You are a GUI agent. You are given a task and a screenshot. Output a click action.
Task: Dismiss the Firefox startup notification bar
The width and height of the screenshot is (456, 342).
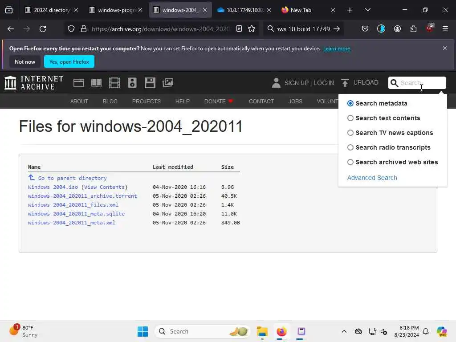pyautogui.click(x=445, y=48)
